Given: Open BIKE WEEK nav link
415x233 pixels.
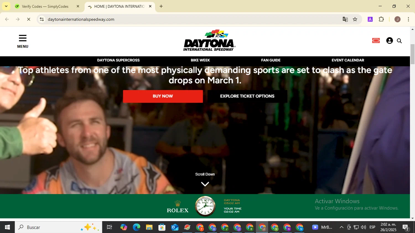Looking at the screenshot, I should click(200, 60).
